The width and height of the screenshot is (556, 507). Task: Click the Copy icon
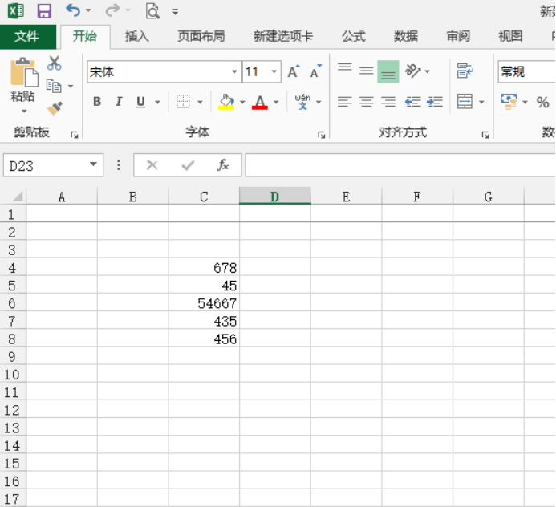point(54,86)
